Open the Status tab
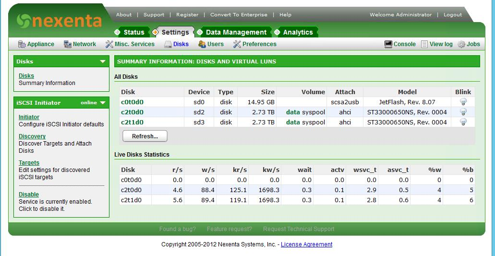Viewport: 495px width, 256px height. (x=133, y=32)
